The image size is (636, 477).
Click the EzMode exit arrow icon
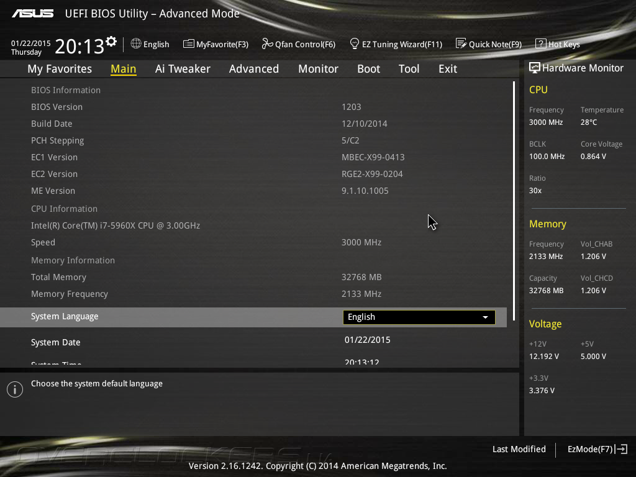coord(621,449)
